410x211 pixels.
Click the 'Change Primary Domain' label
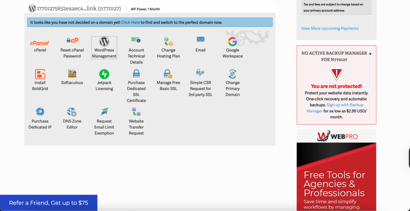pos(233,89)
